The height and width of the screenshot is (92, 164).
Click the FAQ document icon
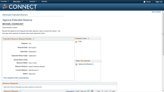pyautogui.click(x=76, y=42)
